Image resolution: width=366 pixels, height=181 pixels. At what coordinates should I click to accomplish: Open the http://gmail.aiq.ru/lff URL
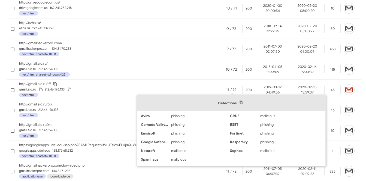coord(35,84)
